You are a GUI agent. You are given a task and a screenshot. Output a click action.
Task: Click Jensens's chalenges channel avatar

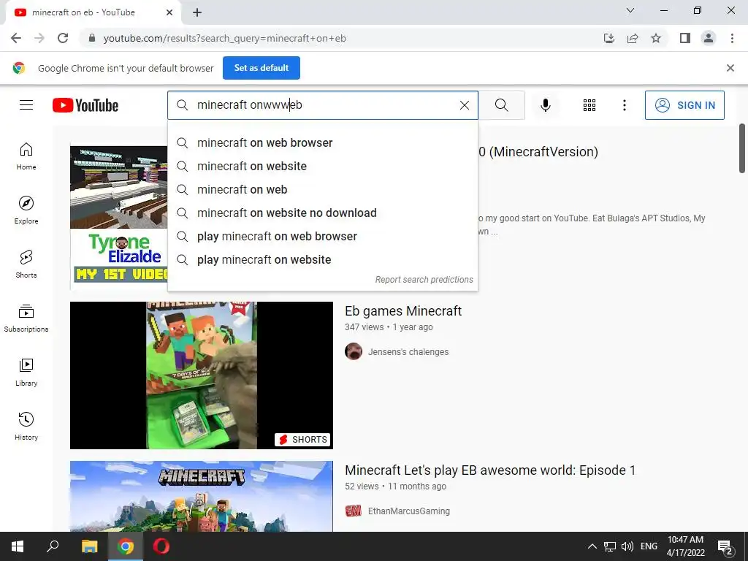pyautogui.click(x=354, y=351)
